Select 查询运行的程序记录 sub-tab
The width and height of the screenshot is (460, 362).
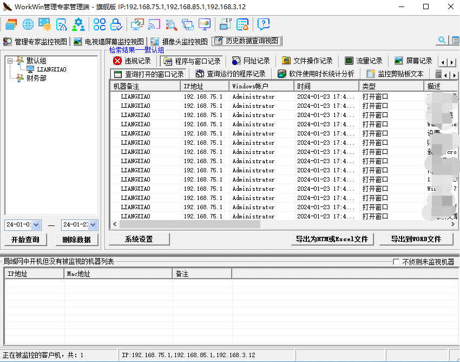pyautogui.click(x=231, y=74)
